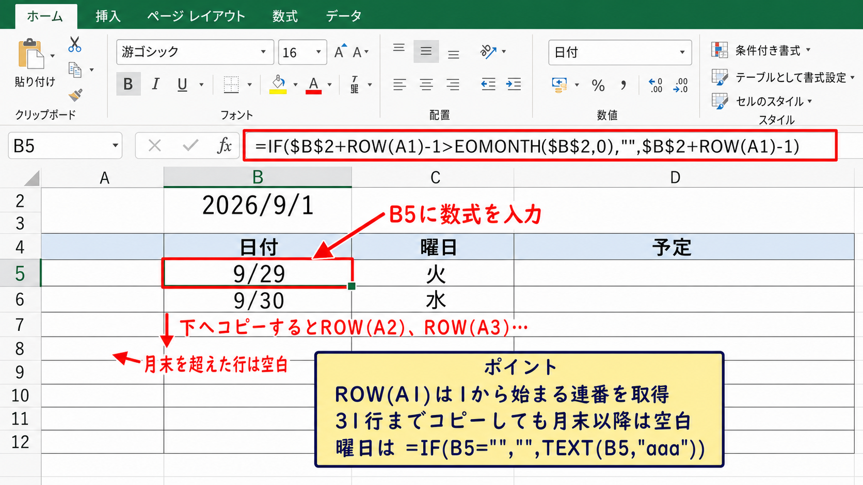Align text to bottom
This screenshot has width=863, height=485.
(453, 54)
